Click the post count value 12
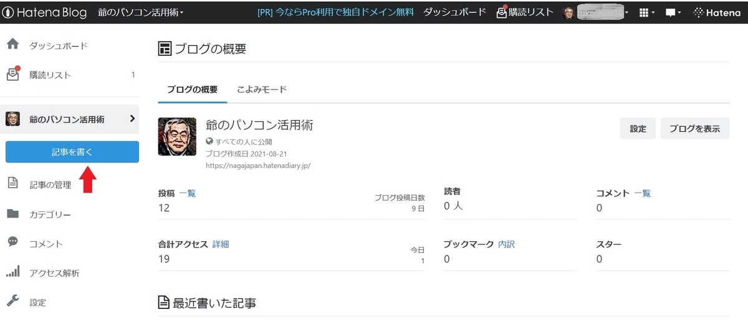Image resolution: width=748 pixels, height=322 pixels. coord(164,208)
